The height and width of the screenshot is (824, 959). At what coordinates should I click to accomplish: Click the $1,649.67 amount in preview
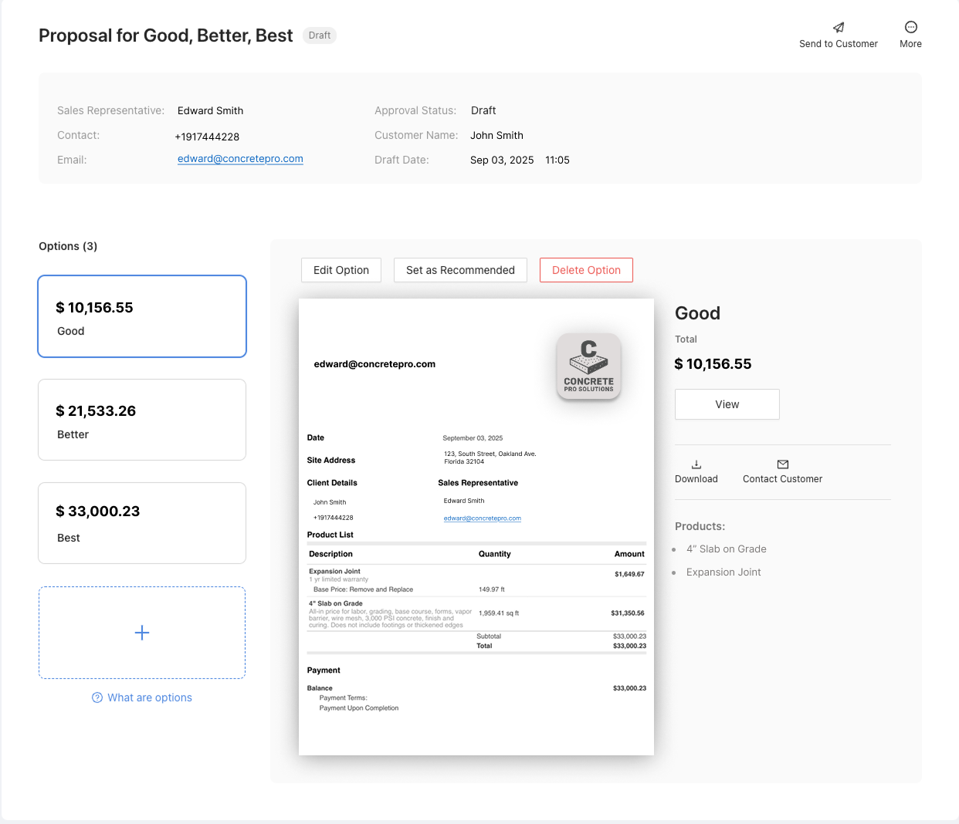[629, 574]
